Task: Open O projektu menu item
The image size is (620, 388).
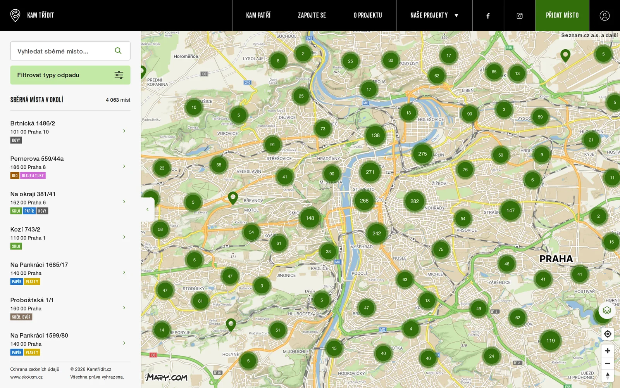Action: click(368, 16)
